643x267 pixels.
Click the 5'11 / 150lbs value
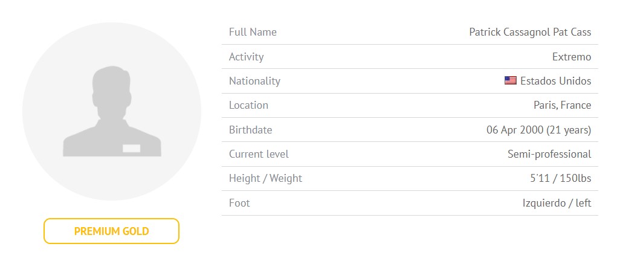561,178
